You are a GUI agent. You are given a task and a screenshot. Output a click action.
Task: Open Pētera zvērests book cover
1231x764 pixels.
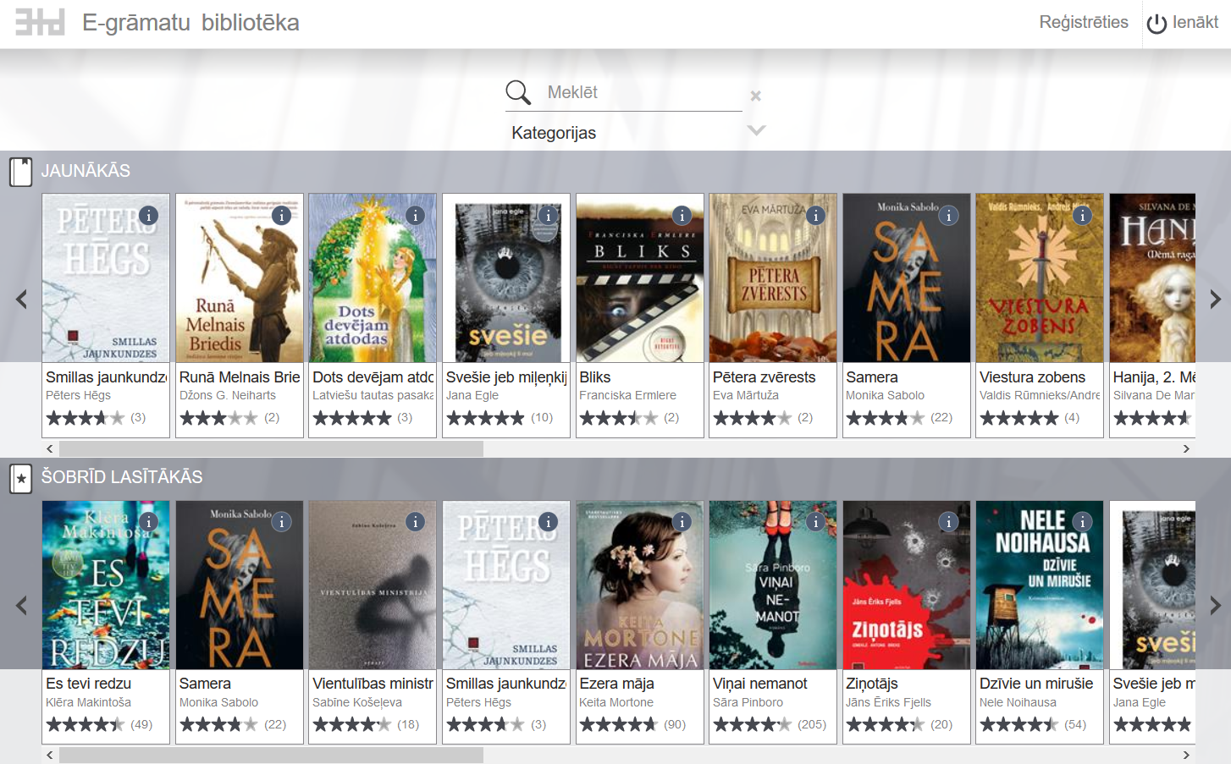point(773,278)
